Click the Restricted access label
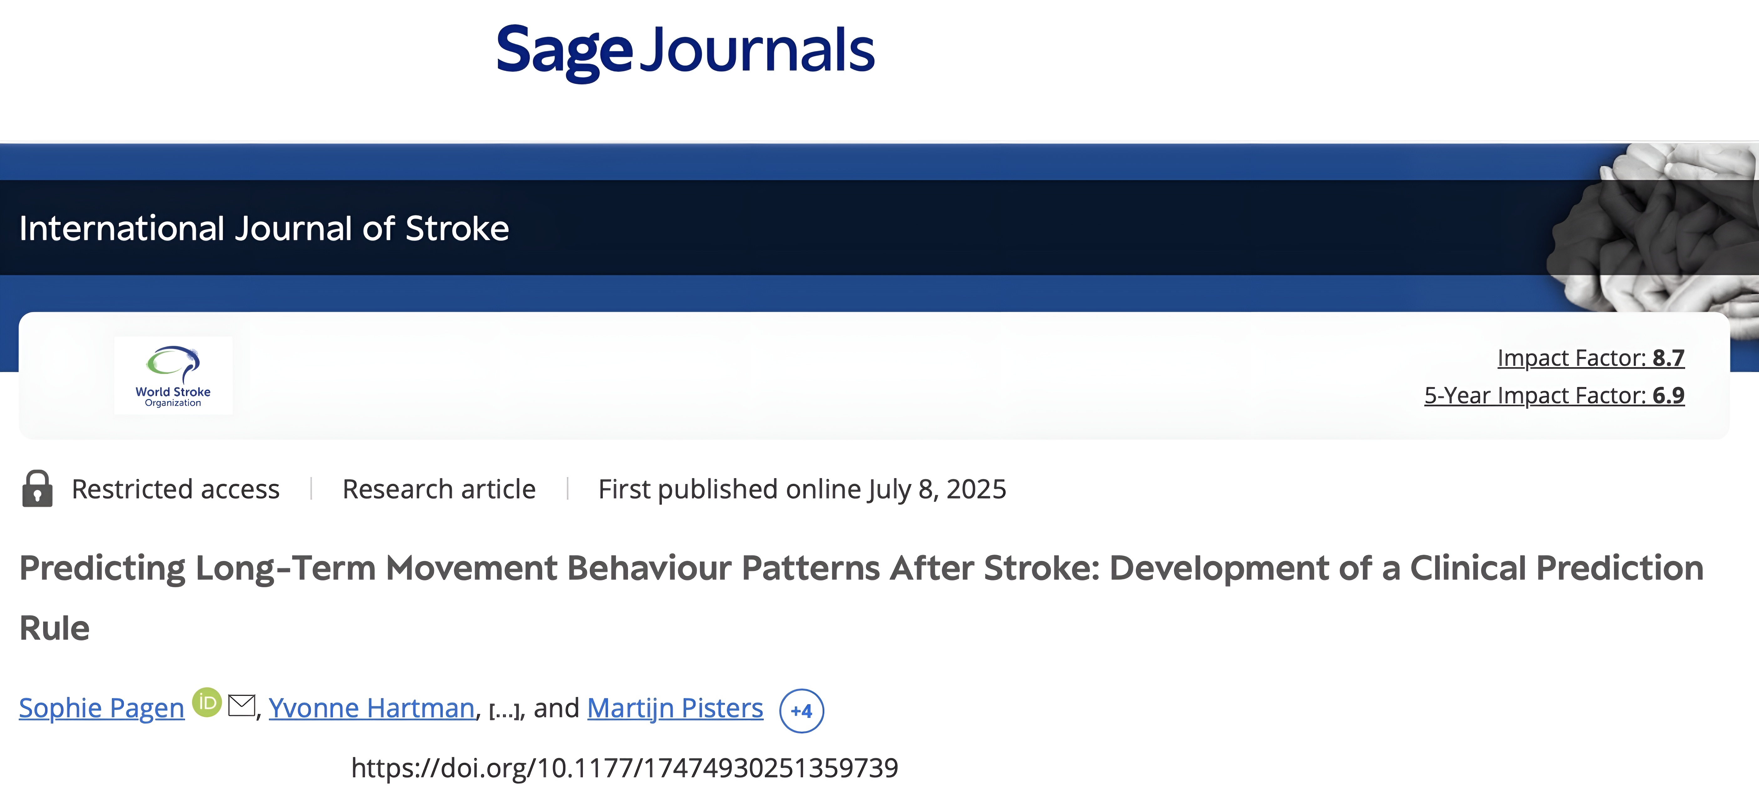The height and width of the screenshot is (798, 1759). pos(175,489)
